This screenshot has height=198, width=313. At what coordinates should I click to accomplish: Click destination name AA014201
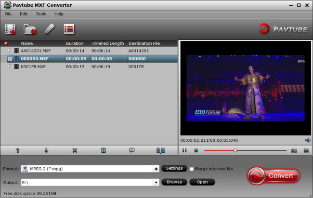(x=139, y=51)
